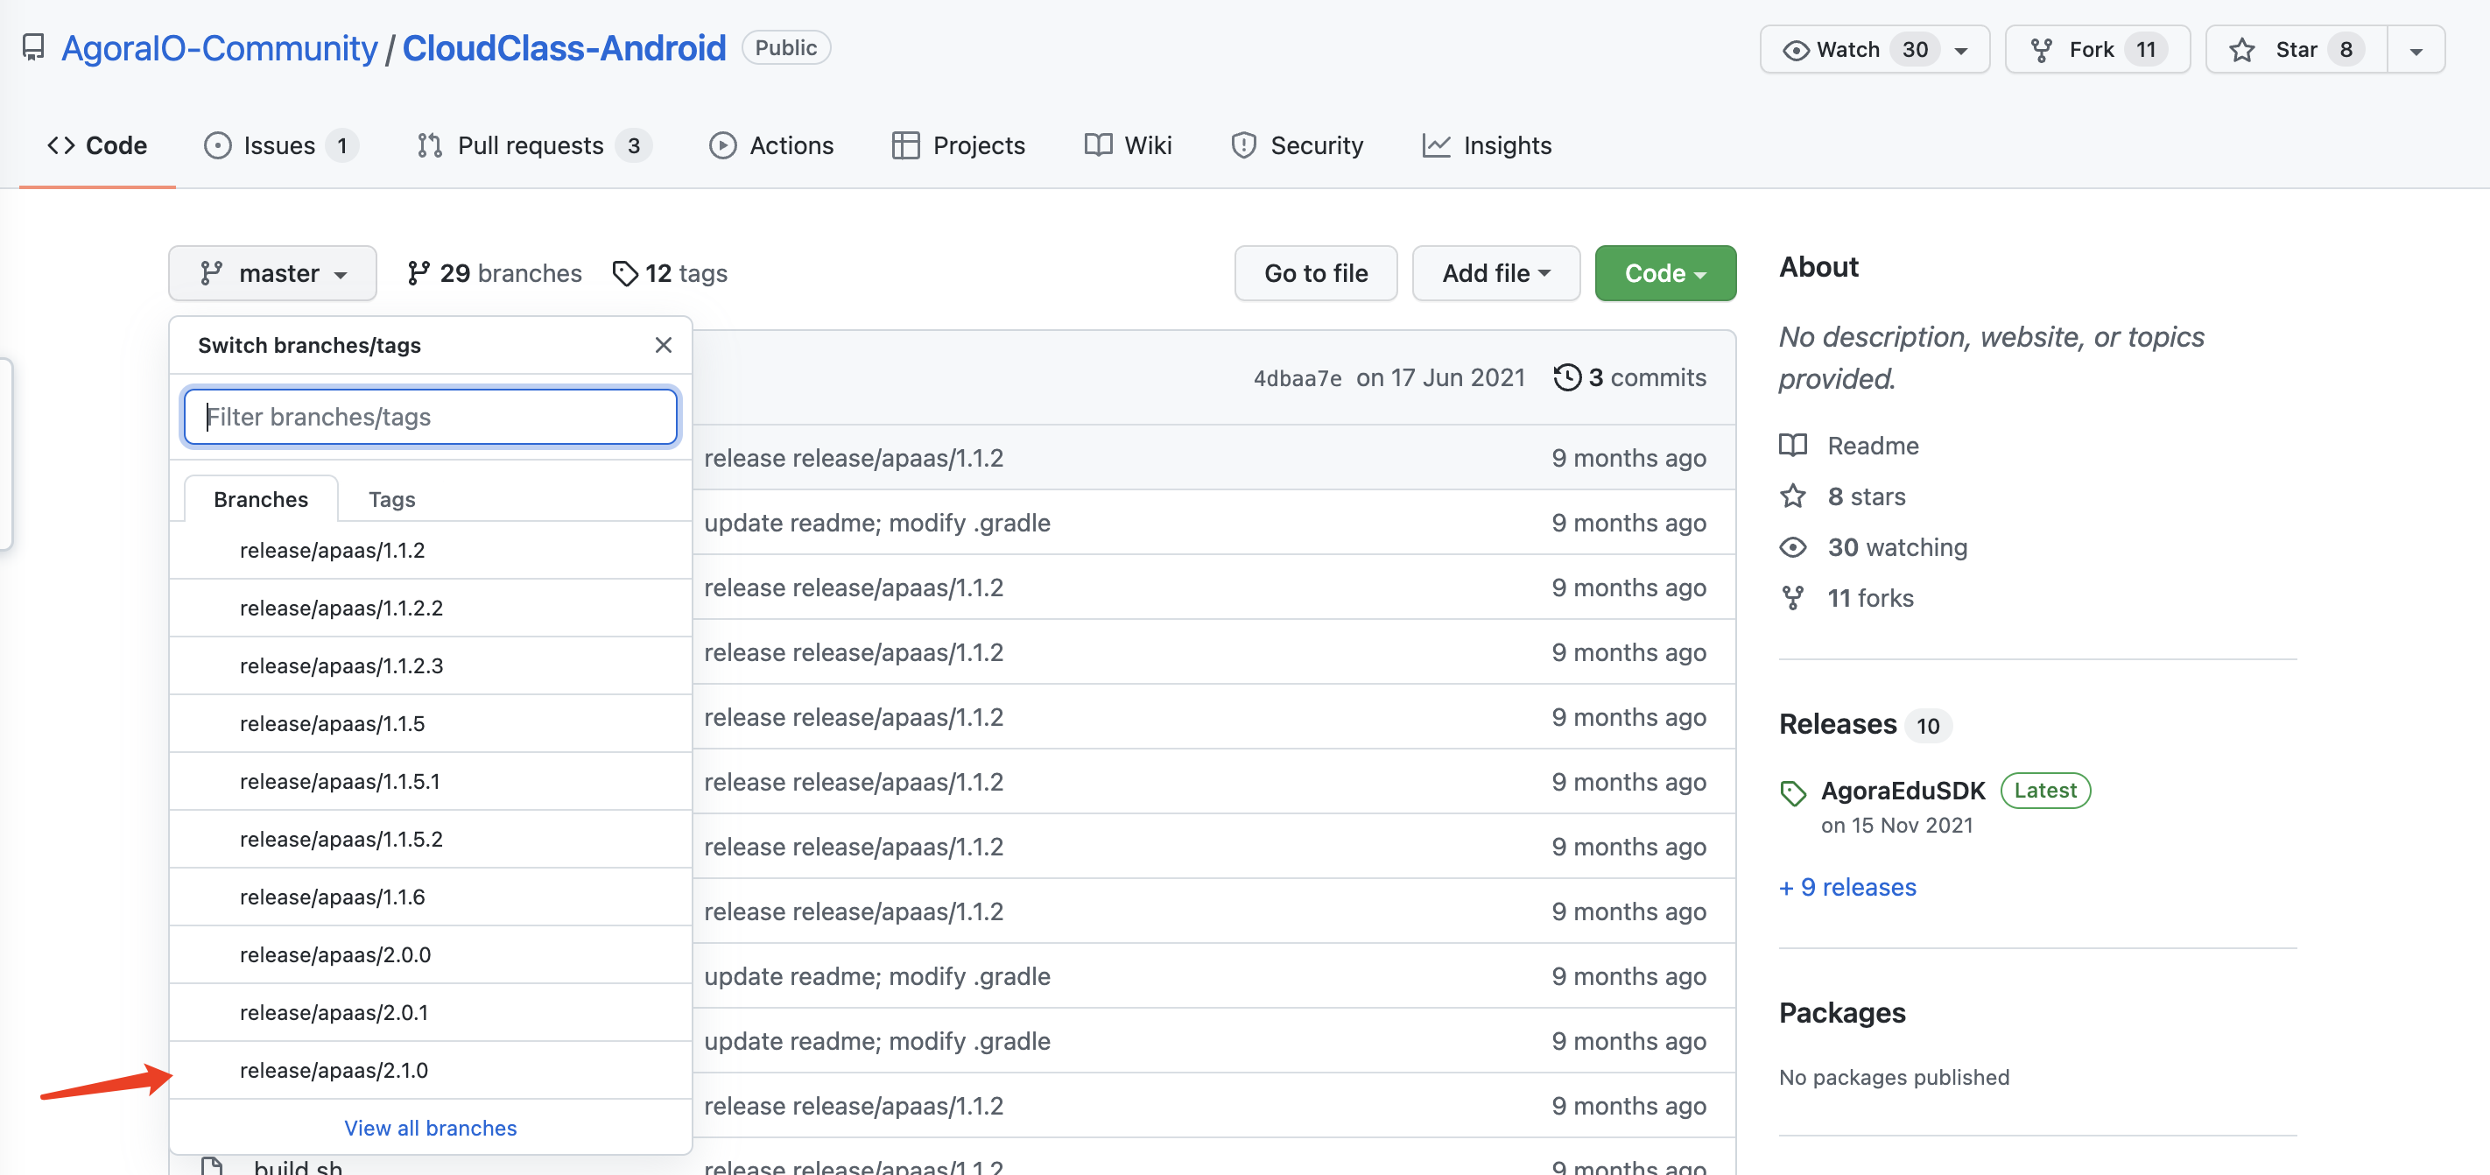Select branch release/apaas/1.1.2.3
Image resolution: width=2490 pixels, height=1175 pixels.
coord(430,666)
